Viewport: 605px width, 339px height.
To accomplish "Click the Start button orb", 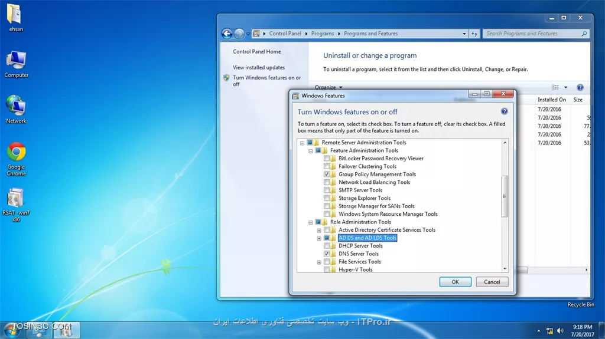I will [x=11, y=330].
